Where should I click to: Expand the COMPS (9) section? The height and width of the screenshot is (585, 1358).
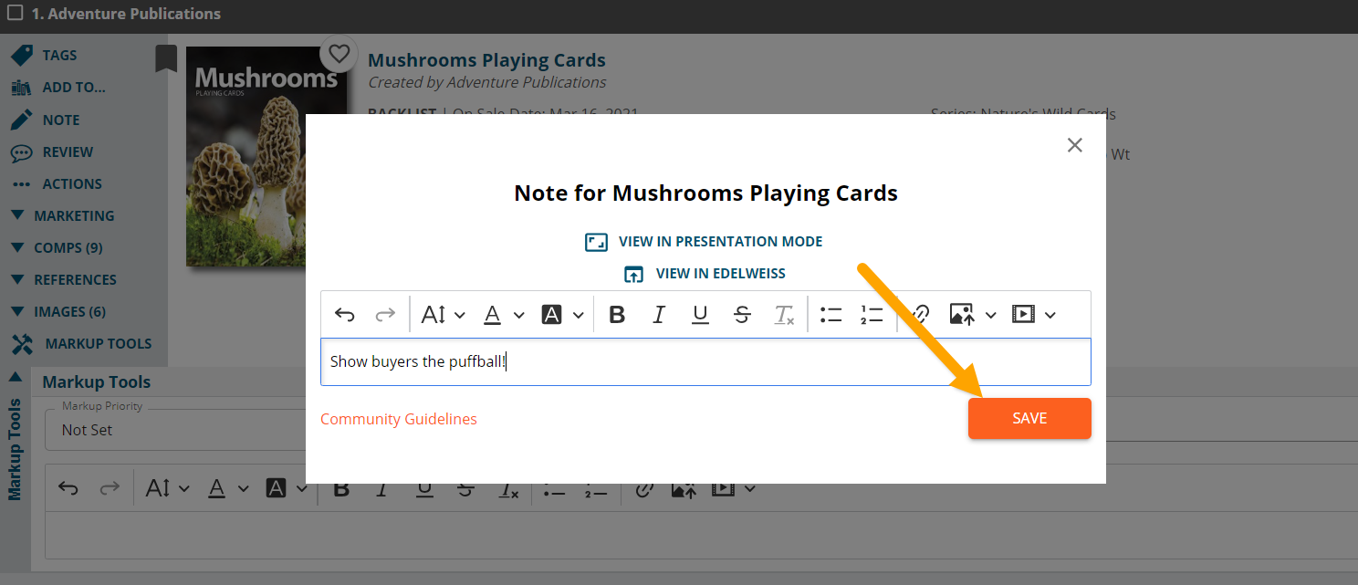click(57, 247)
